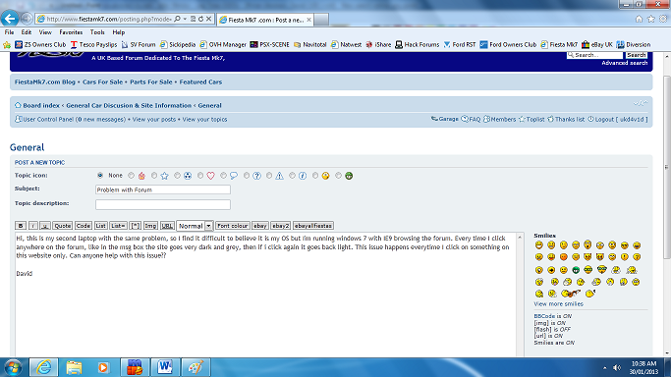Open the Tools menu
Viewport: 671px width, 377px height.
(97, 32)
